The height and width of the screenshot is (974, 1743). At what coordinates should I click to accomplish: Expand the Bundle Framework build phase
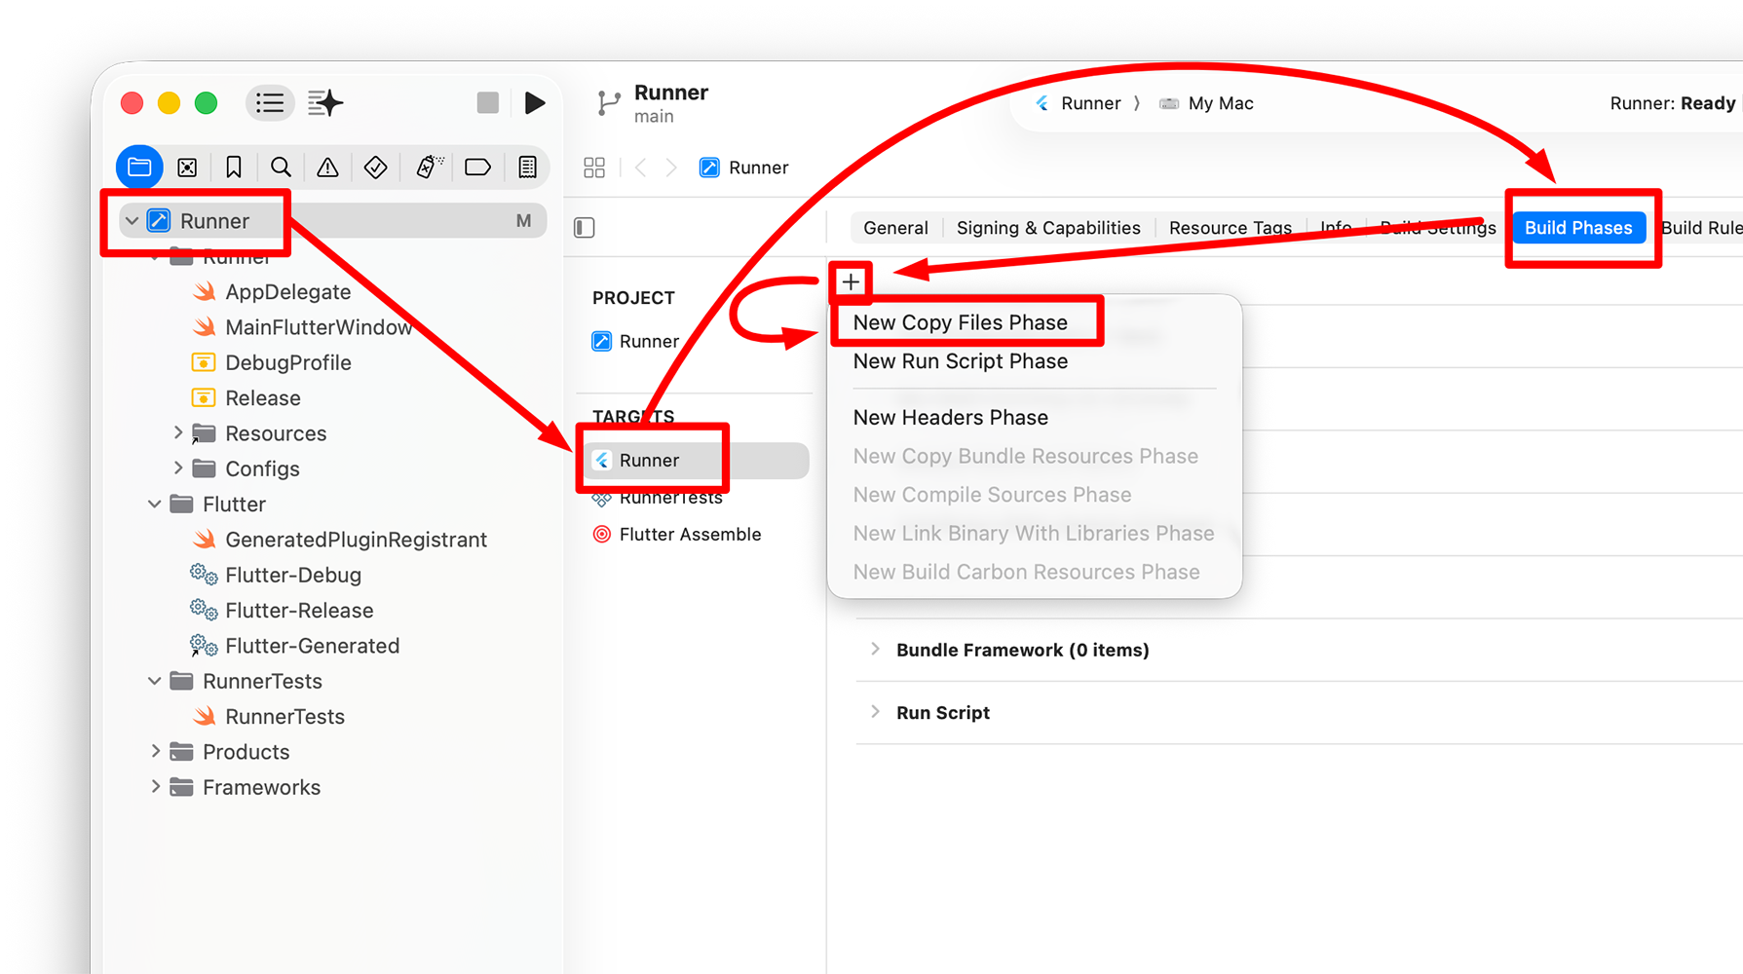[875, 650]
